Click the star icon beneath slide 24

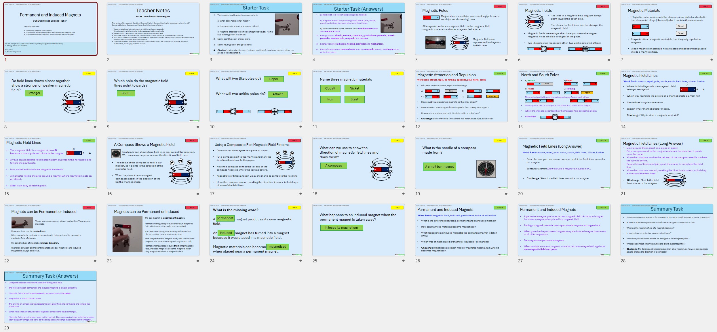(300, 261)
